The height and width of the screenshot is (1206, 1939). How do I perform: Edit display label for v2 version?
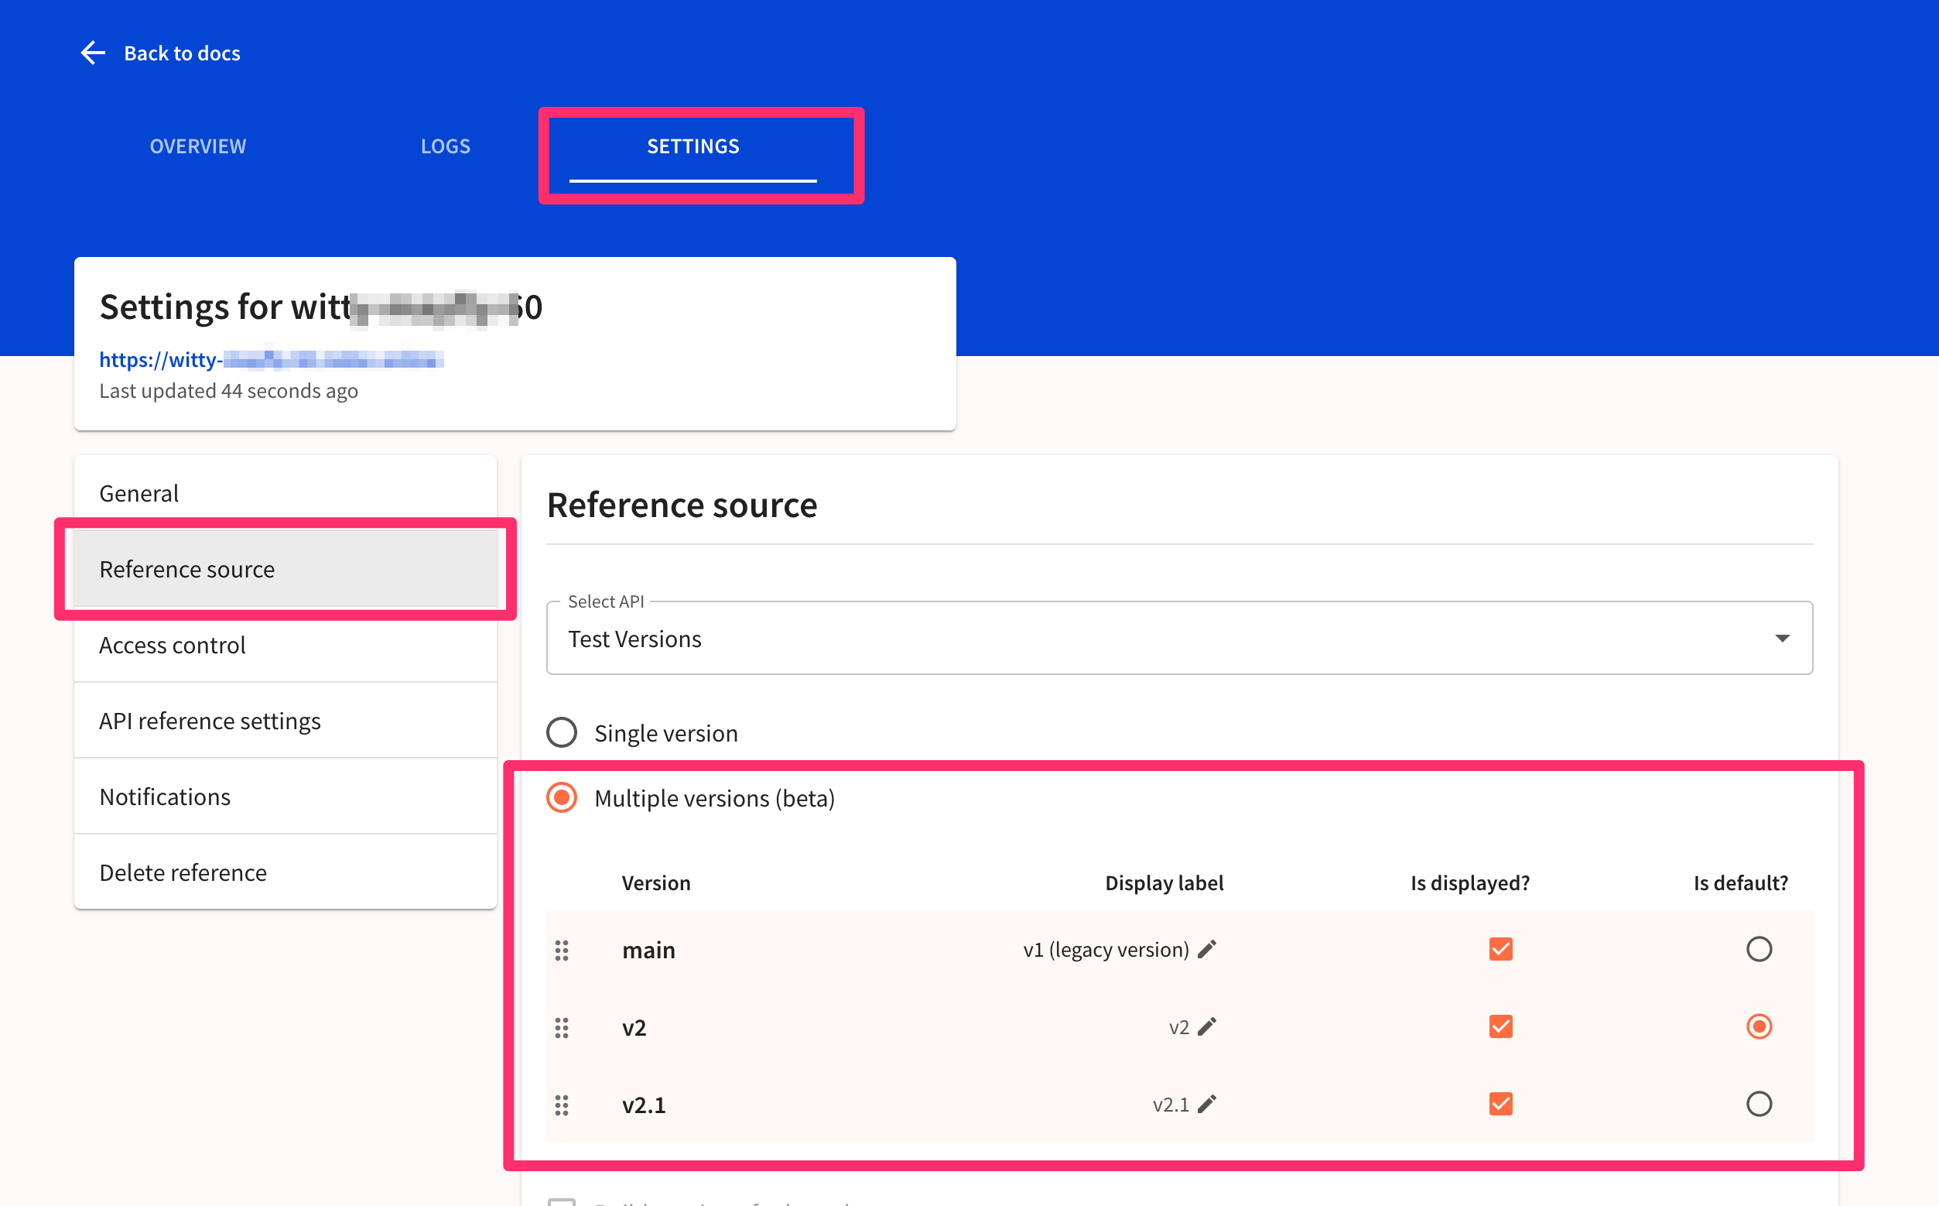pos(1207,1026)
